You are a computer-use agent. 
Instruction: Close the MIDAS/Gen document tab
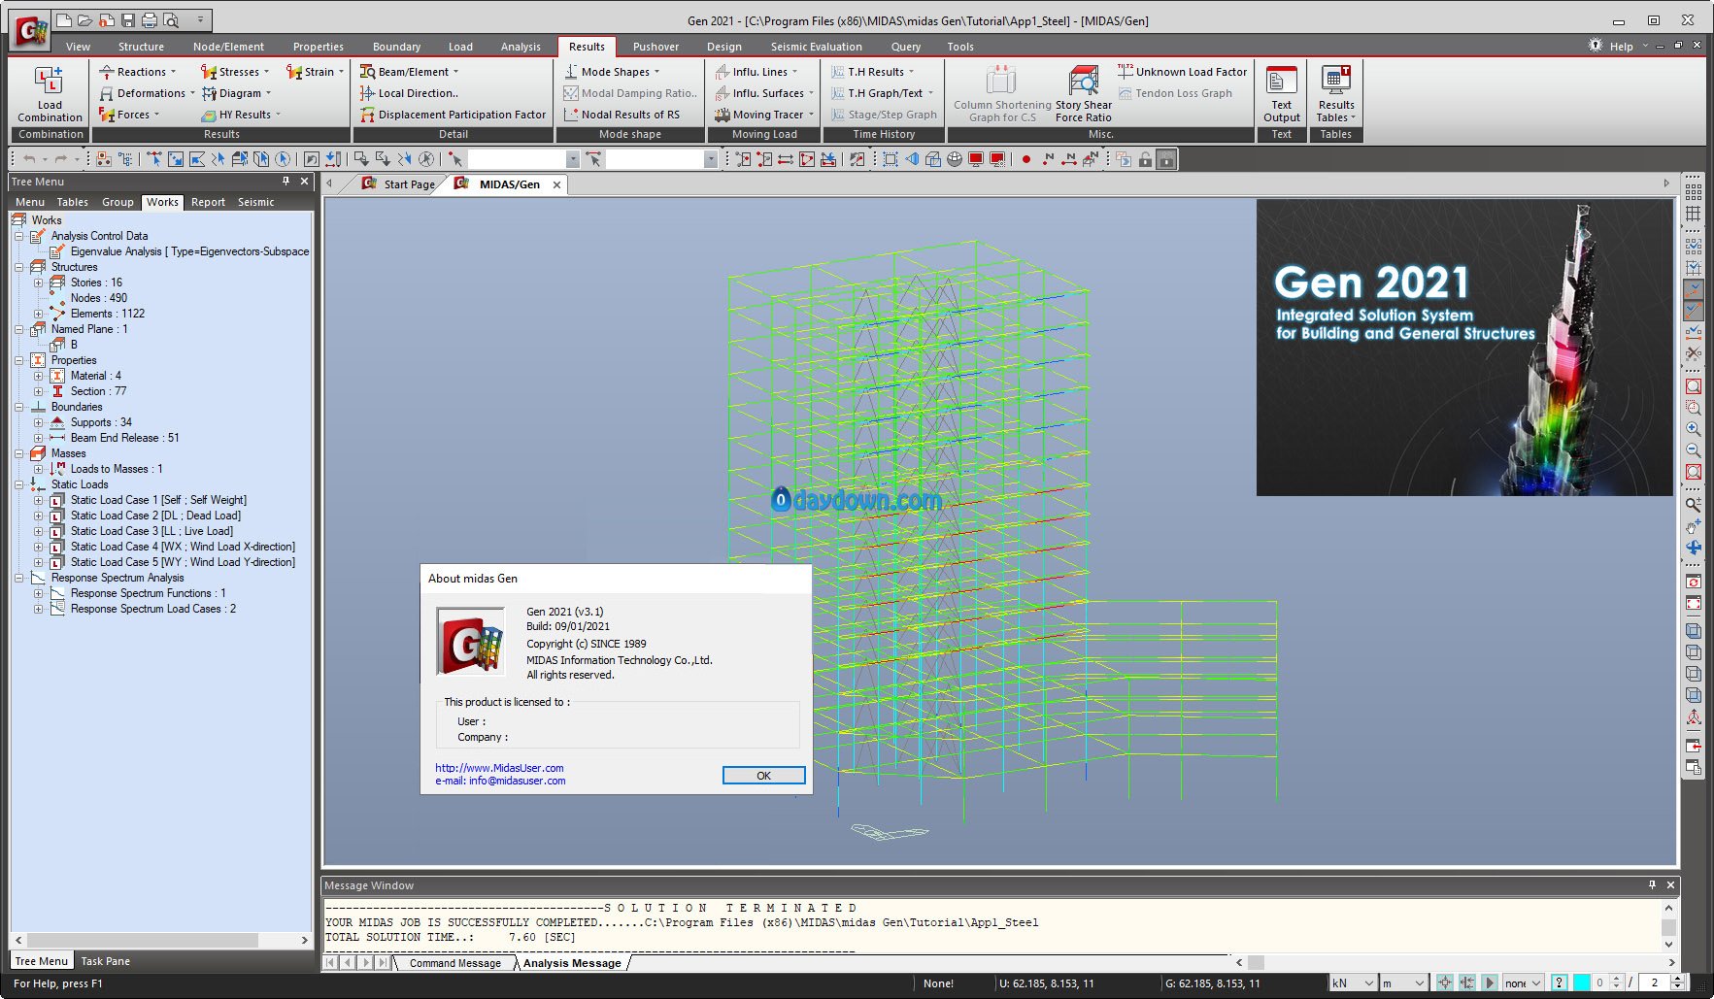click(x=556, y=184)
